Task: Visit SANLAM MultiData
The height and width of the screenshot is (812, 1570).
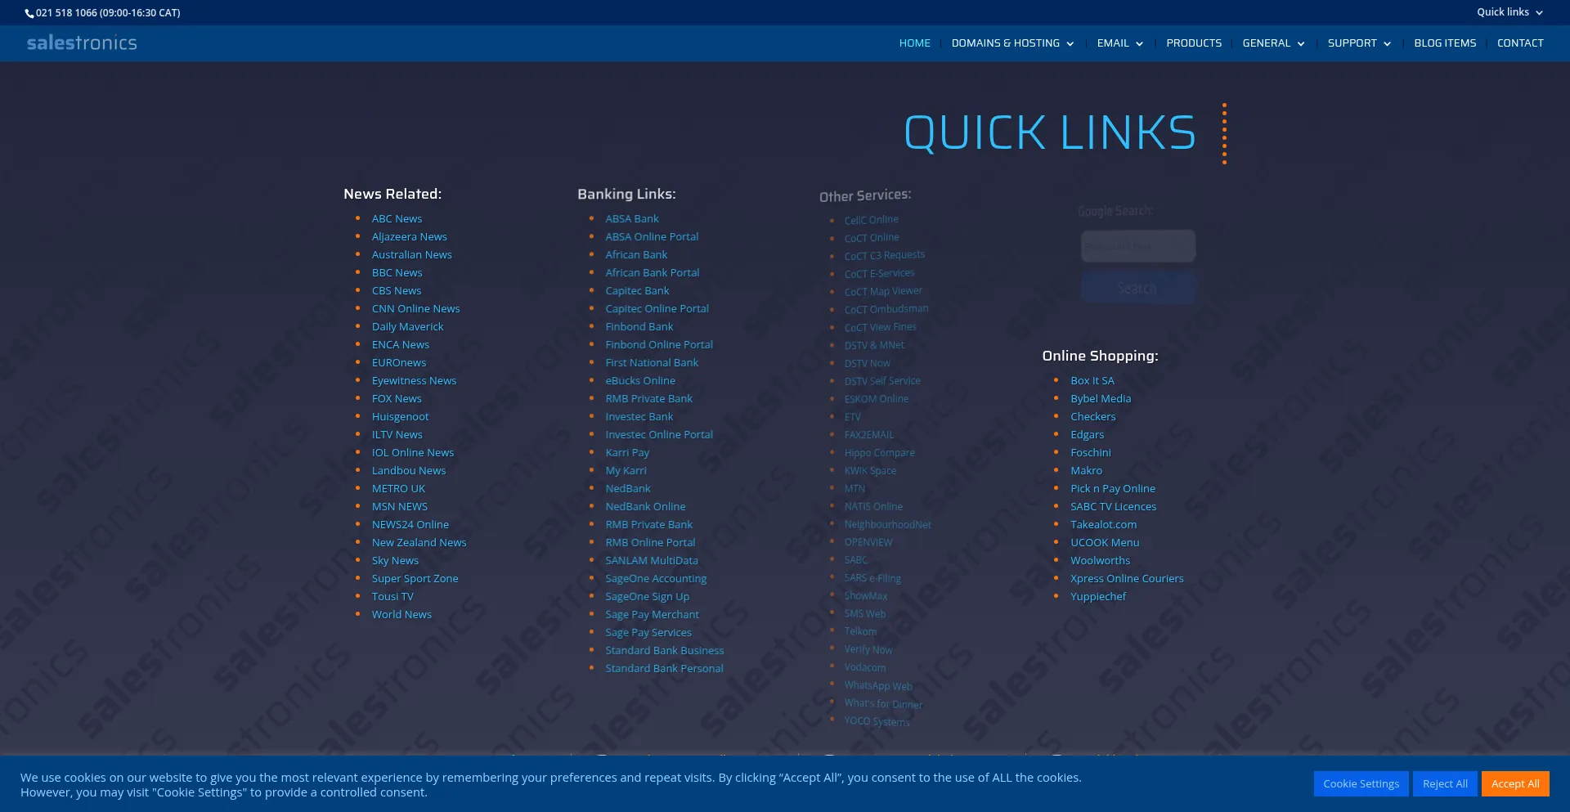Action: pos(652,561)
